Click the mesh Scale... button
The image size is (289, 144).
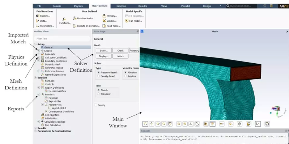click(103, 51)
